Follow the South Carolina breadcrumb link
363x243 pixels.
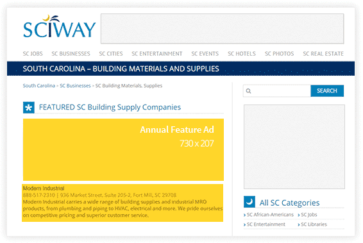tap(39, 86)
